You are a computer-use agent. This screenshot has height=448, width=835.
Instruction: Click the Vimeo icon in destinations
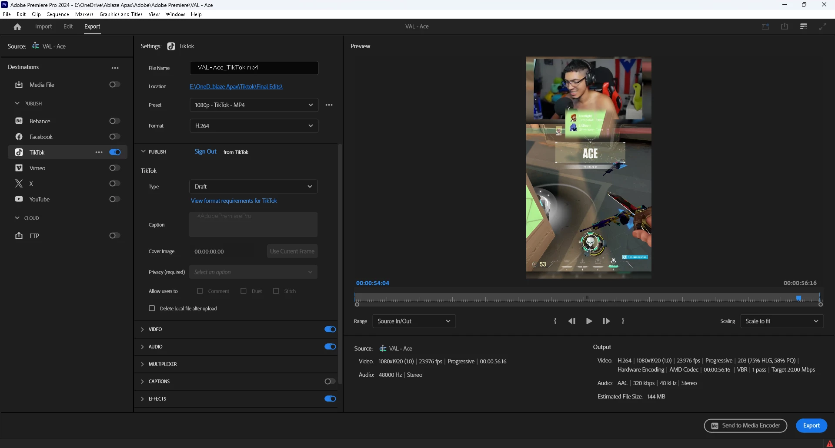pos(19,168)
